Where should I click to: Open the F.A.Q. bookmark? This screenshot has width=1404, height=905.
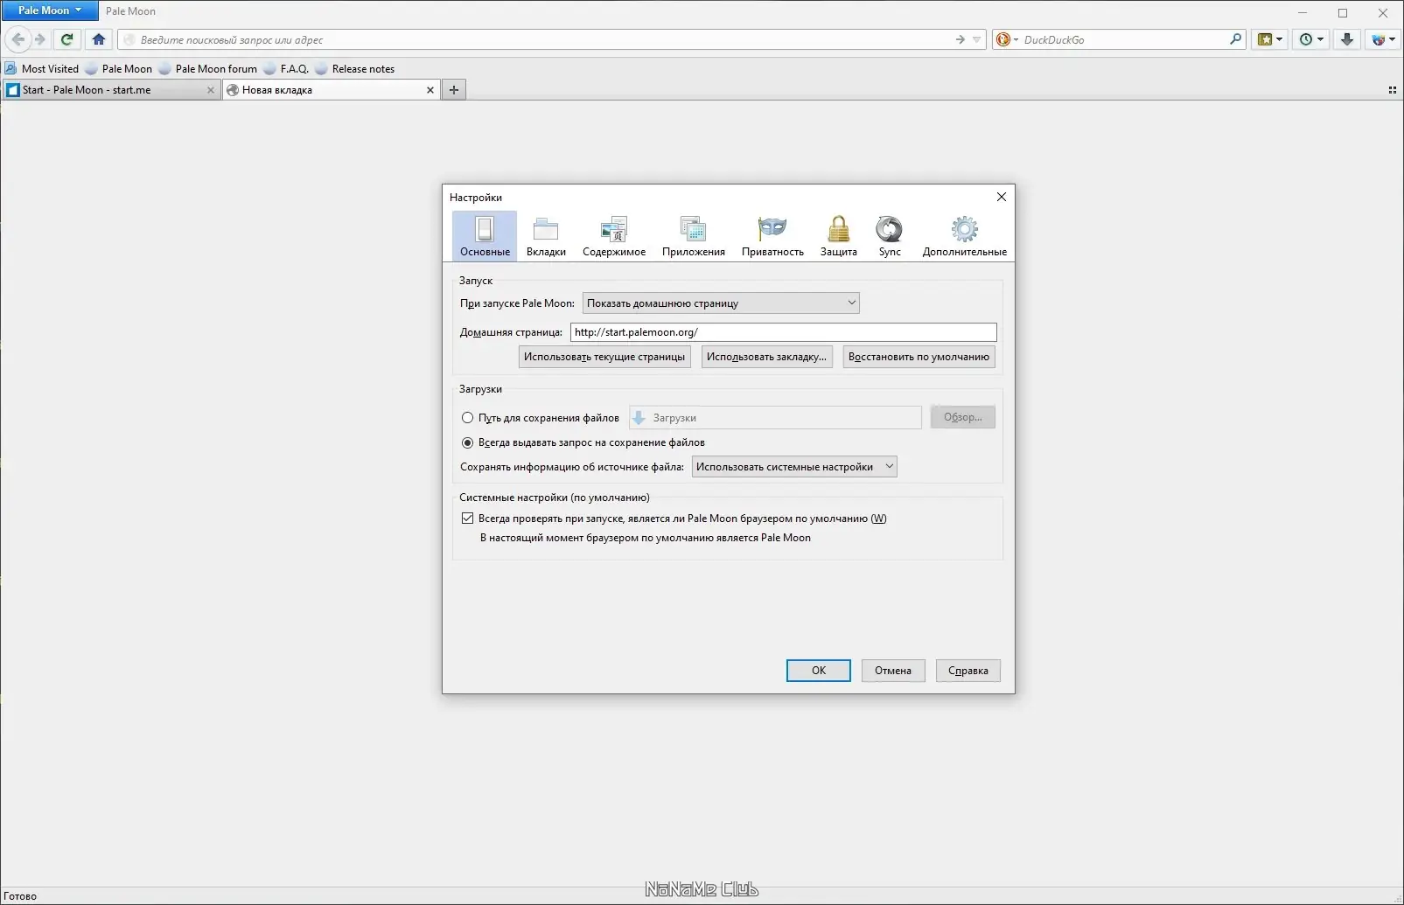point(286,69)
